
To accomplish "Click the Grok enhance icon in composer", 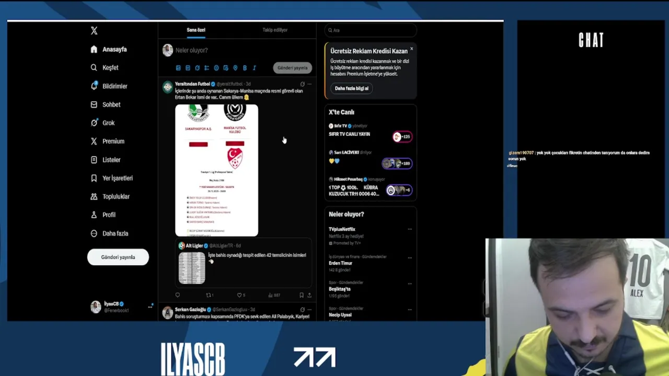I will pyautogui.click(x=197, y=68).
